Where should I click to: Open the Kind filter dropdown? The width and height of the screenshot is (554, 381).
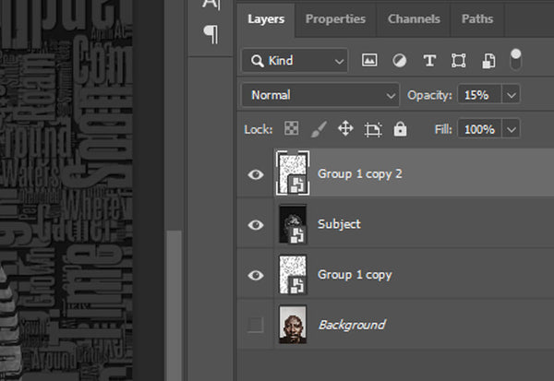pos(295,61)
